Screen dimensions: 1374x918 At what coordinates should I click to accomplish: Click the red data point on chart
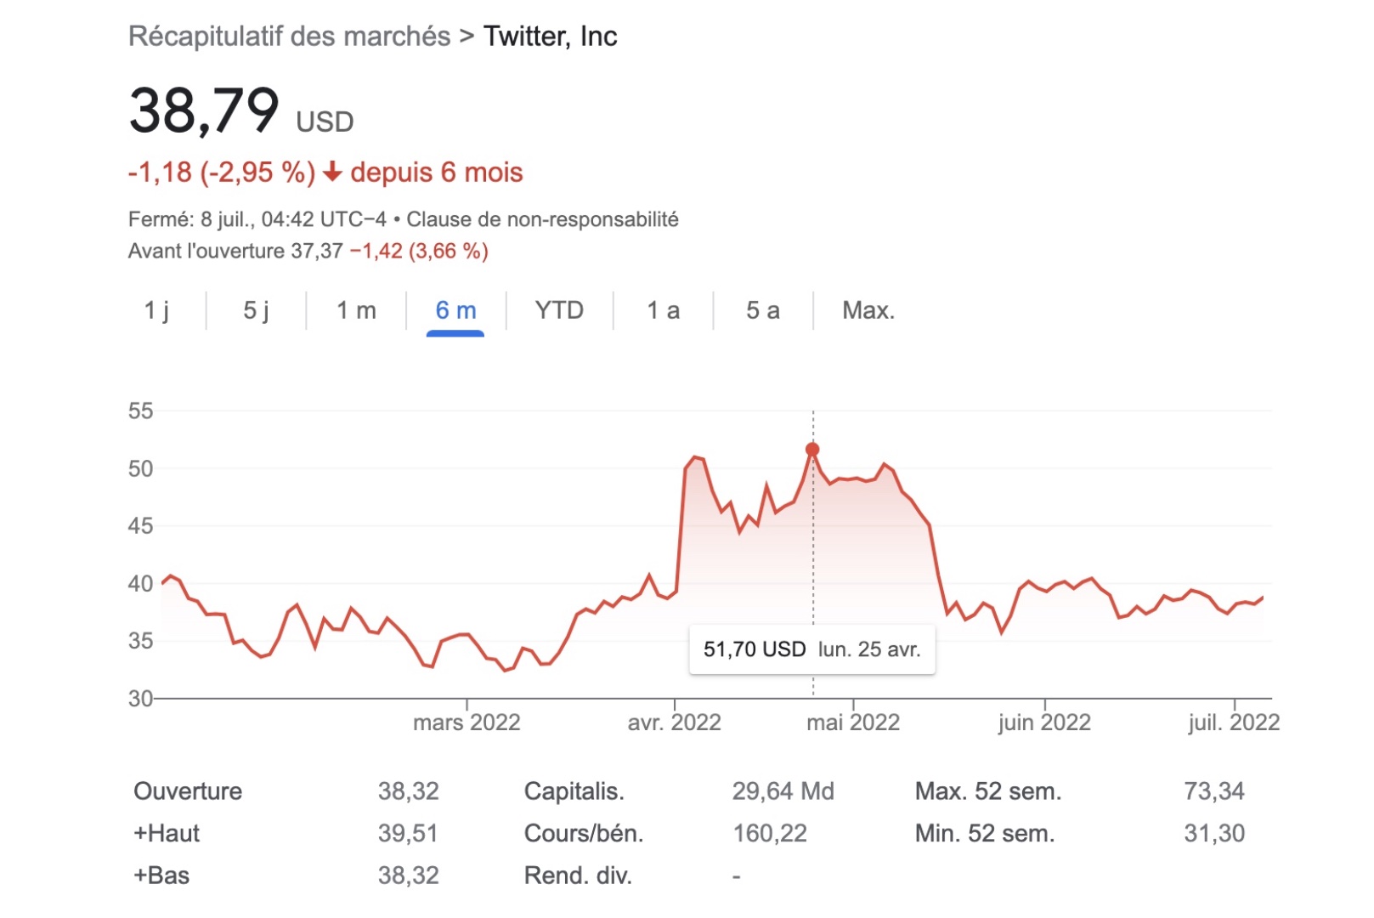pos(812,450)
